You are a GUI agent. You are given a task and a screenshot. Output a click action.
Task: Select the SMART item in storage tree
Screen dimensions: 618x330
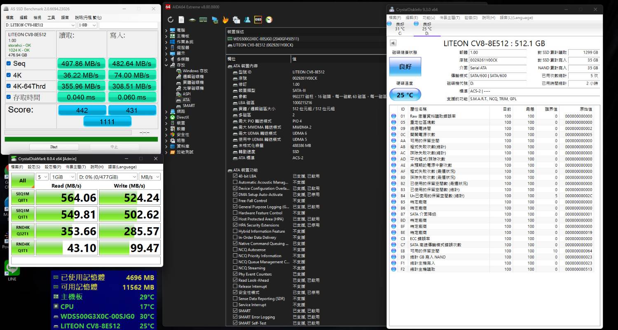click(x=189, y=106)
